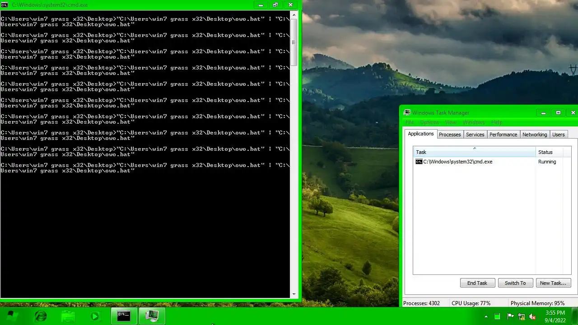This screenshot has height=325, width=578.
Task: Switch to the Processes tab
Action: pyautogui.click(x=450, y=135)
